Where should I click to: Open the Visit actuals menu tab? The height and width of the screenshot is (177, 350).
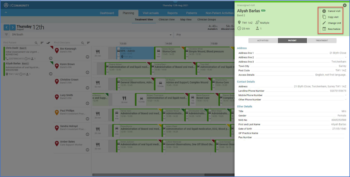click(151, 13)
